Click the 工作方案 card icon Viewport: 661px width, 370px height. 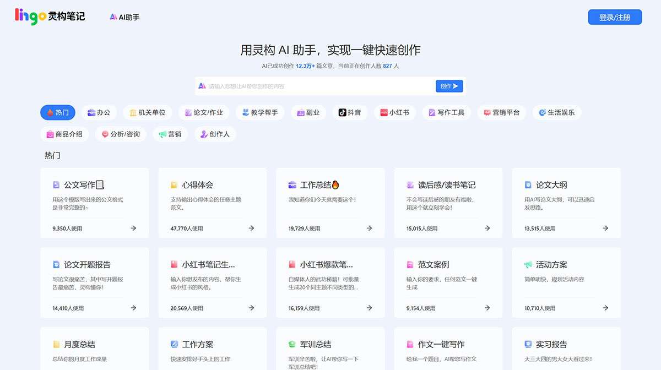point(174,344)
